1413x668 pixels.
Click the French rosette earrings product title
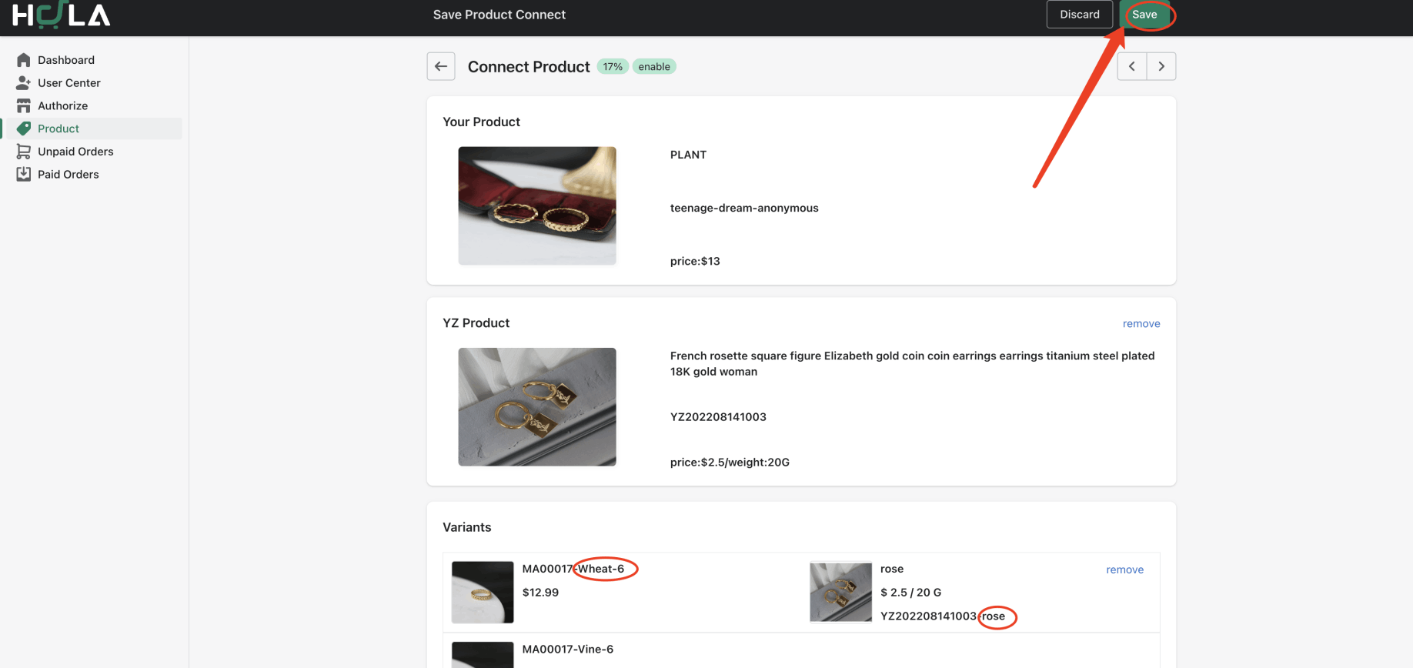pos(912,363)
